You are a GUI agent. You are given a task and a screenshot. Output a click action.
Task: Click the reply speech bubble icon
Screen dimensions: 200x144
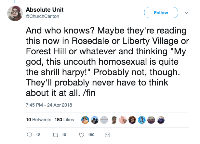click(x=29, y=135)
